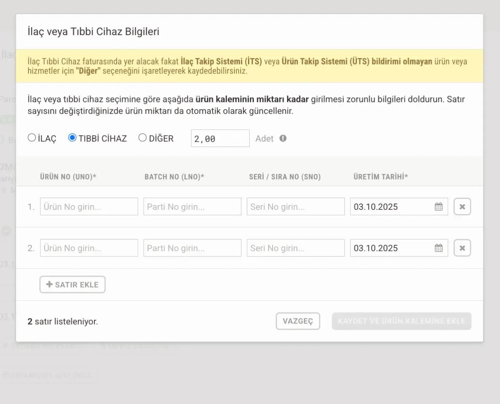Open calendar icon in row 2 date field
The image size is (500, 404).
[x=439, y=248]
